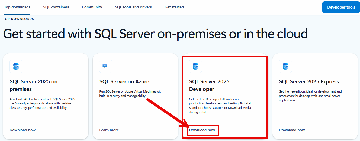
Task: Open the Get started tab
Action: [x=174, y=7]
